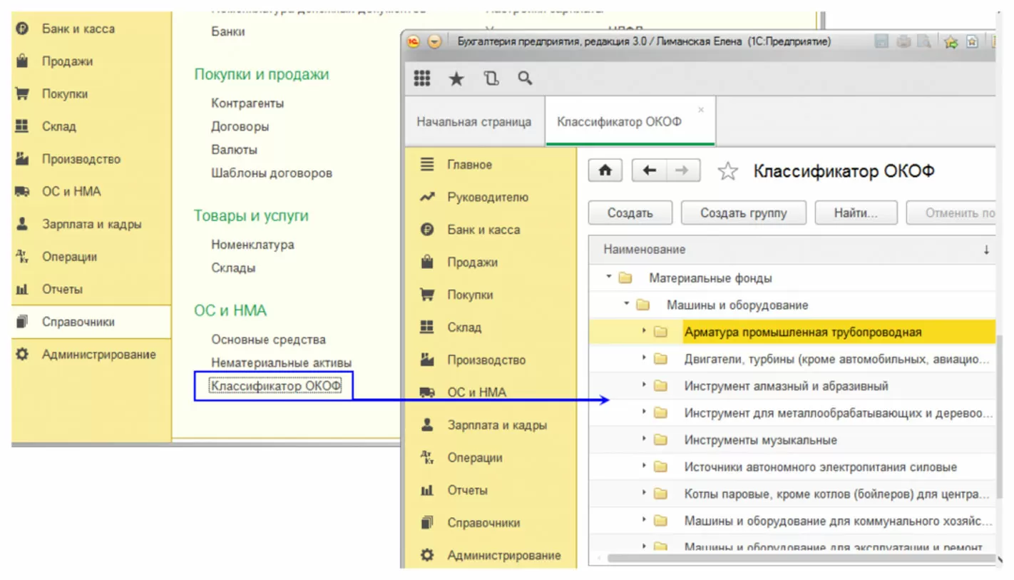Expand Инструмент алмазный и абразивный folder

644,386
